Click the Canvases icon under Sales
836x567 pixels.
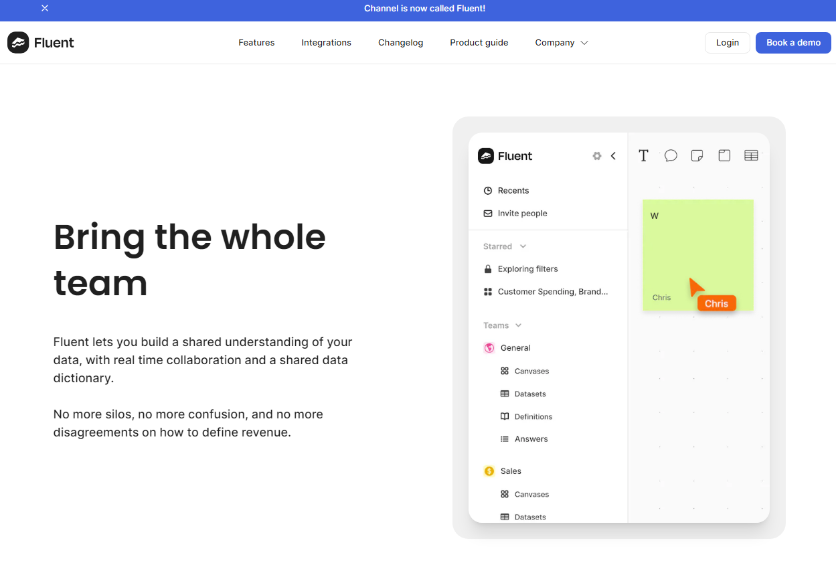[x=505, y=494]
